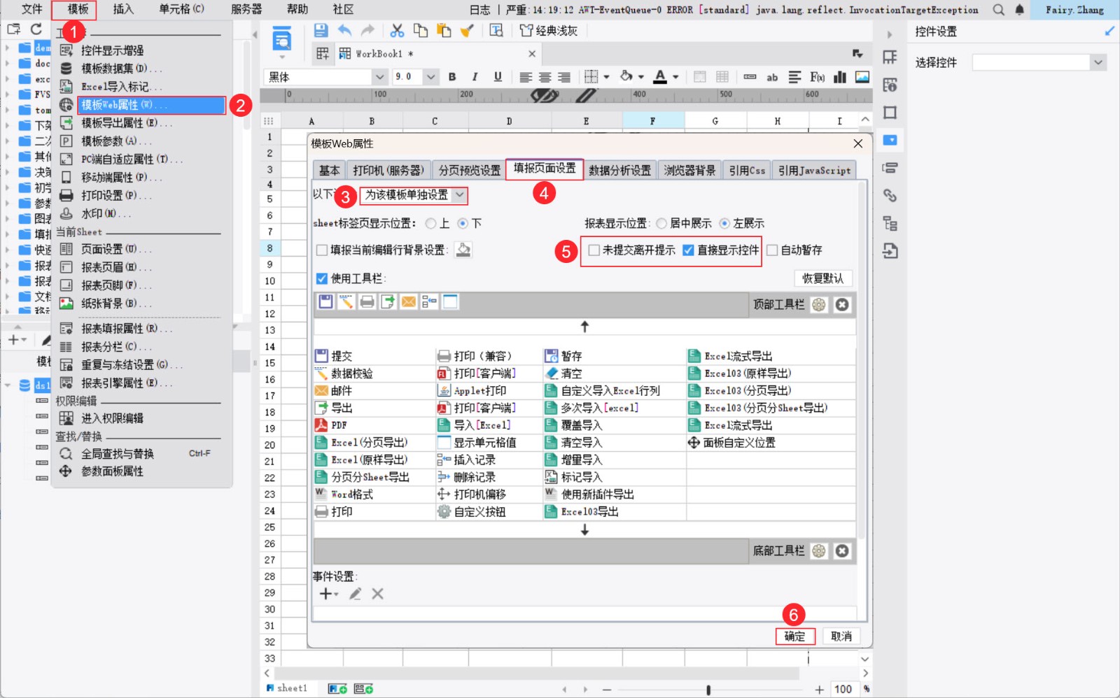
Task: Remove all buttons from the top toolbar
Action: [842, 305]
